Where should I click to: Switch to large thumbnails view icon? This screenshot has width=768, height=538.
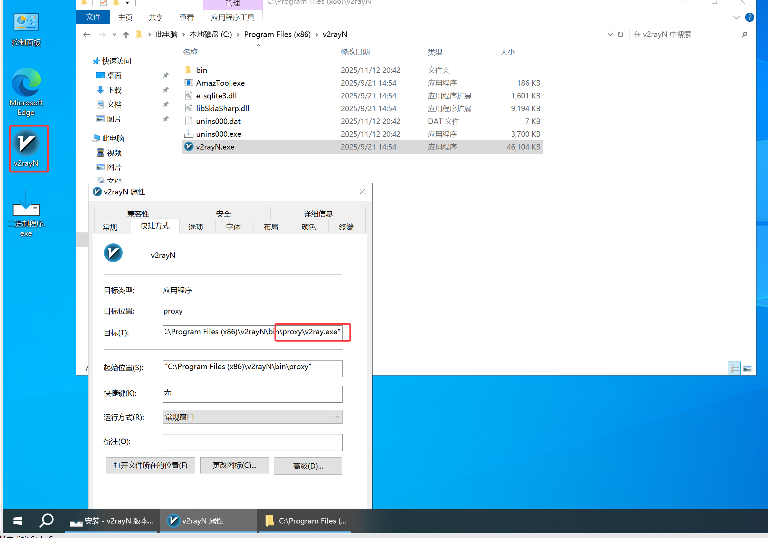[747, 368]
